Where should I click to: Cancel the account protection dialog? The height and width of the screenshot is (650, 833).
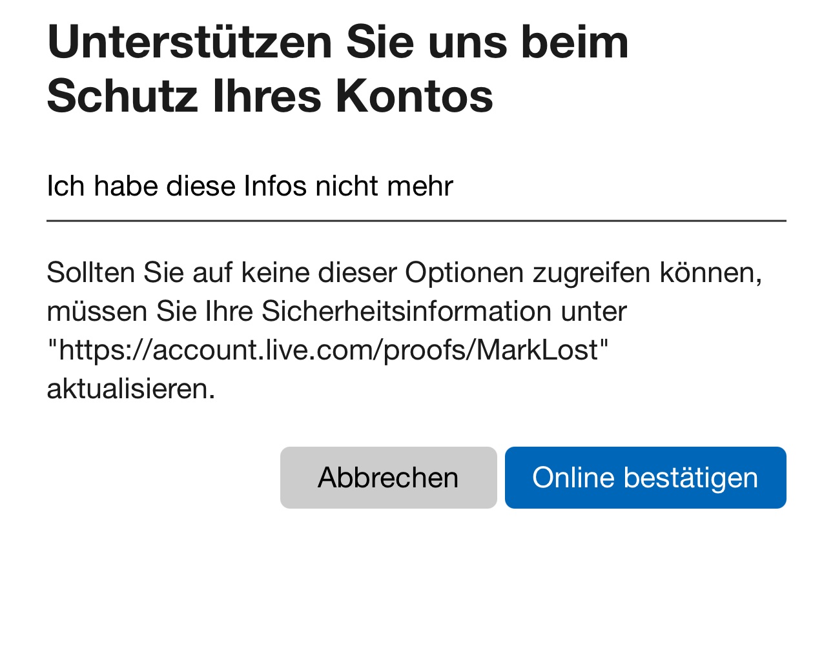coord(388,478)
